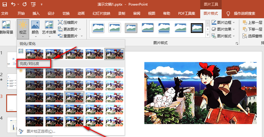This screenshot has height=137, width=264.
Task: Switch to the 插入 ribbon tab
Action: pos(36,14)
